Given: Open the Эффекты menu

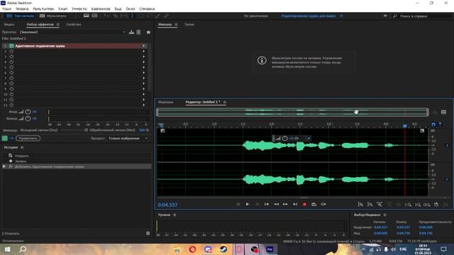Looking at the screenshot, I should (x=79, y=8).
